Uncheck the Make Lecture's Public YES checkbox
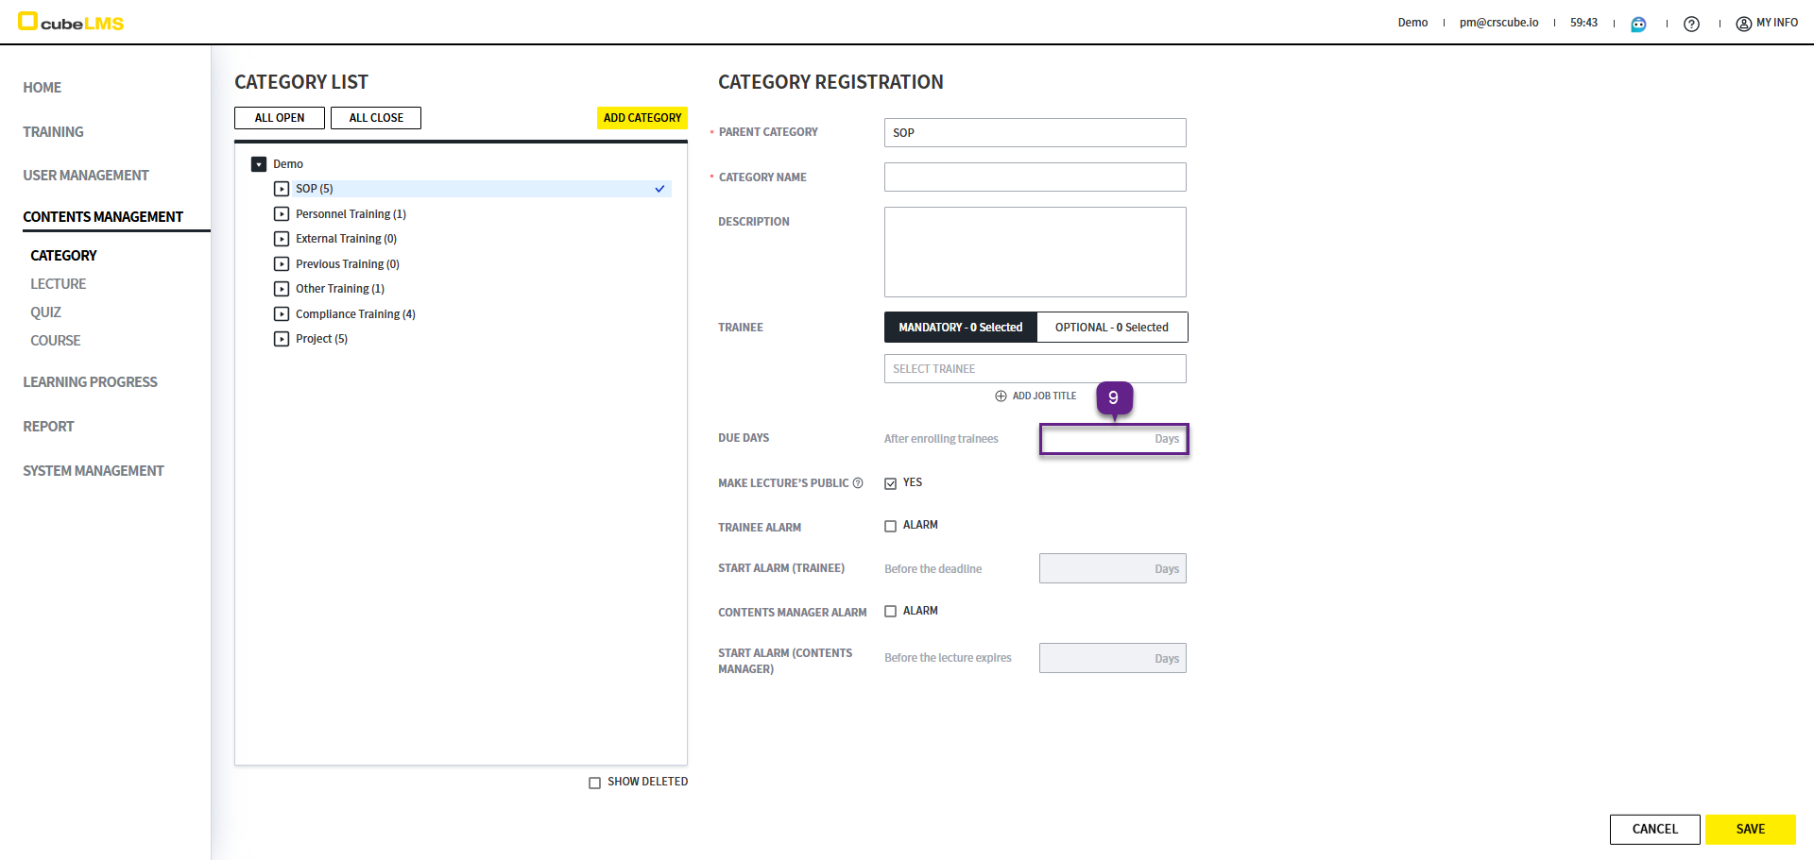 (x=890, y=483)
